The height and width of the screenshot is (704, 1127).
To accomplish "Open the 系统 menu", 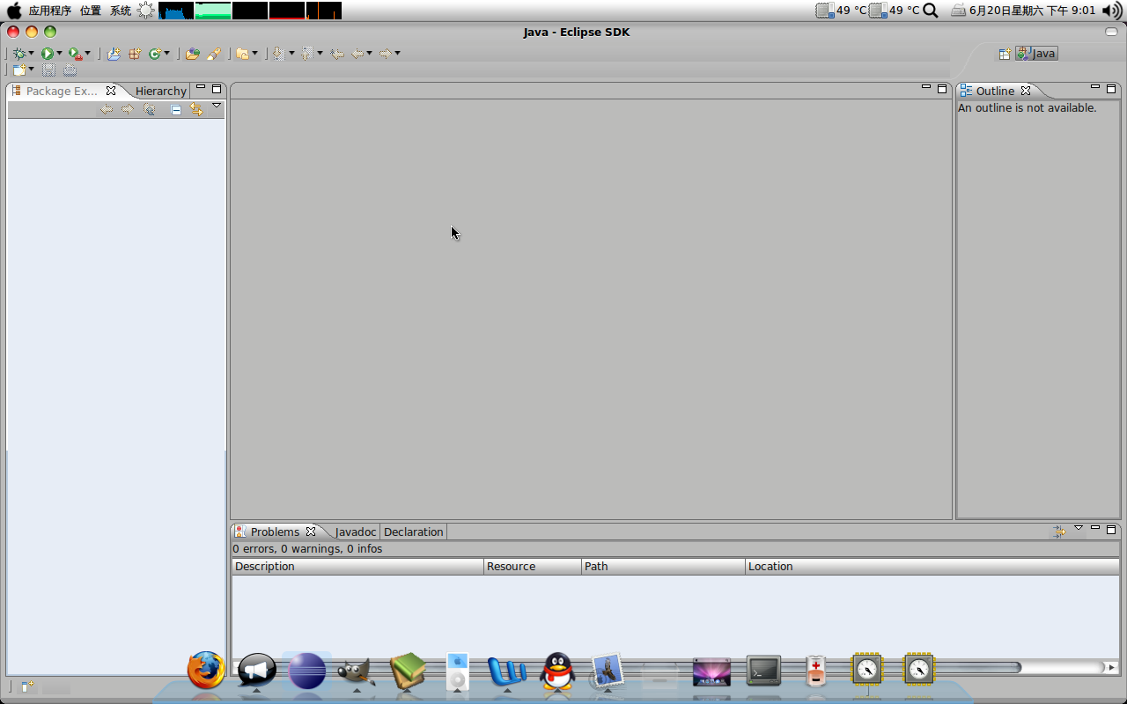I will (121, 11).
